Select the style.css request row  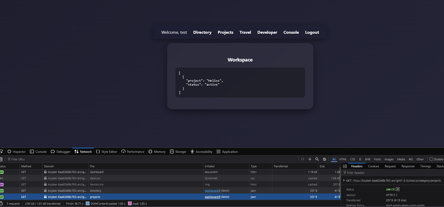170,178
